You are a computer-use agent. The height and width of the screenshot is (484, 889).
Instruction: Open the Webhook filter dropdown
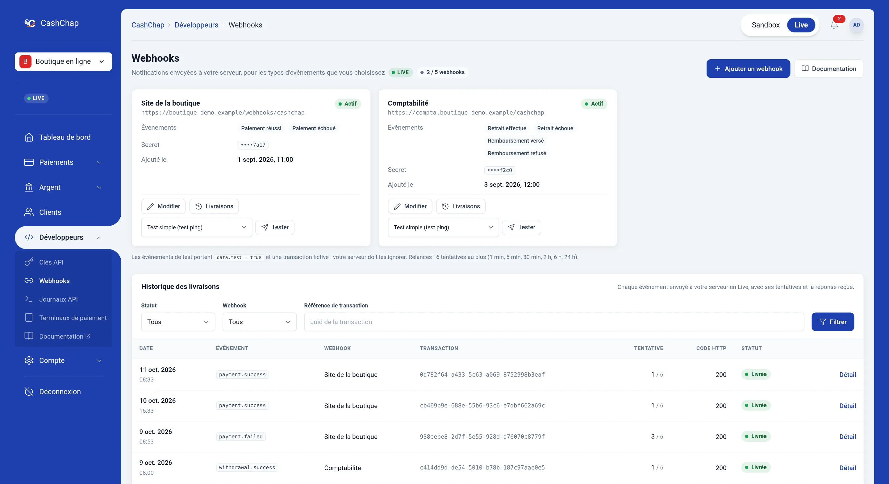pyautogui.click(x=260, y=322)
